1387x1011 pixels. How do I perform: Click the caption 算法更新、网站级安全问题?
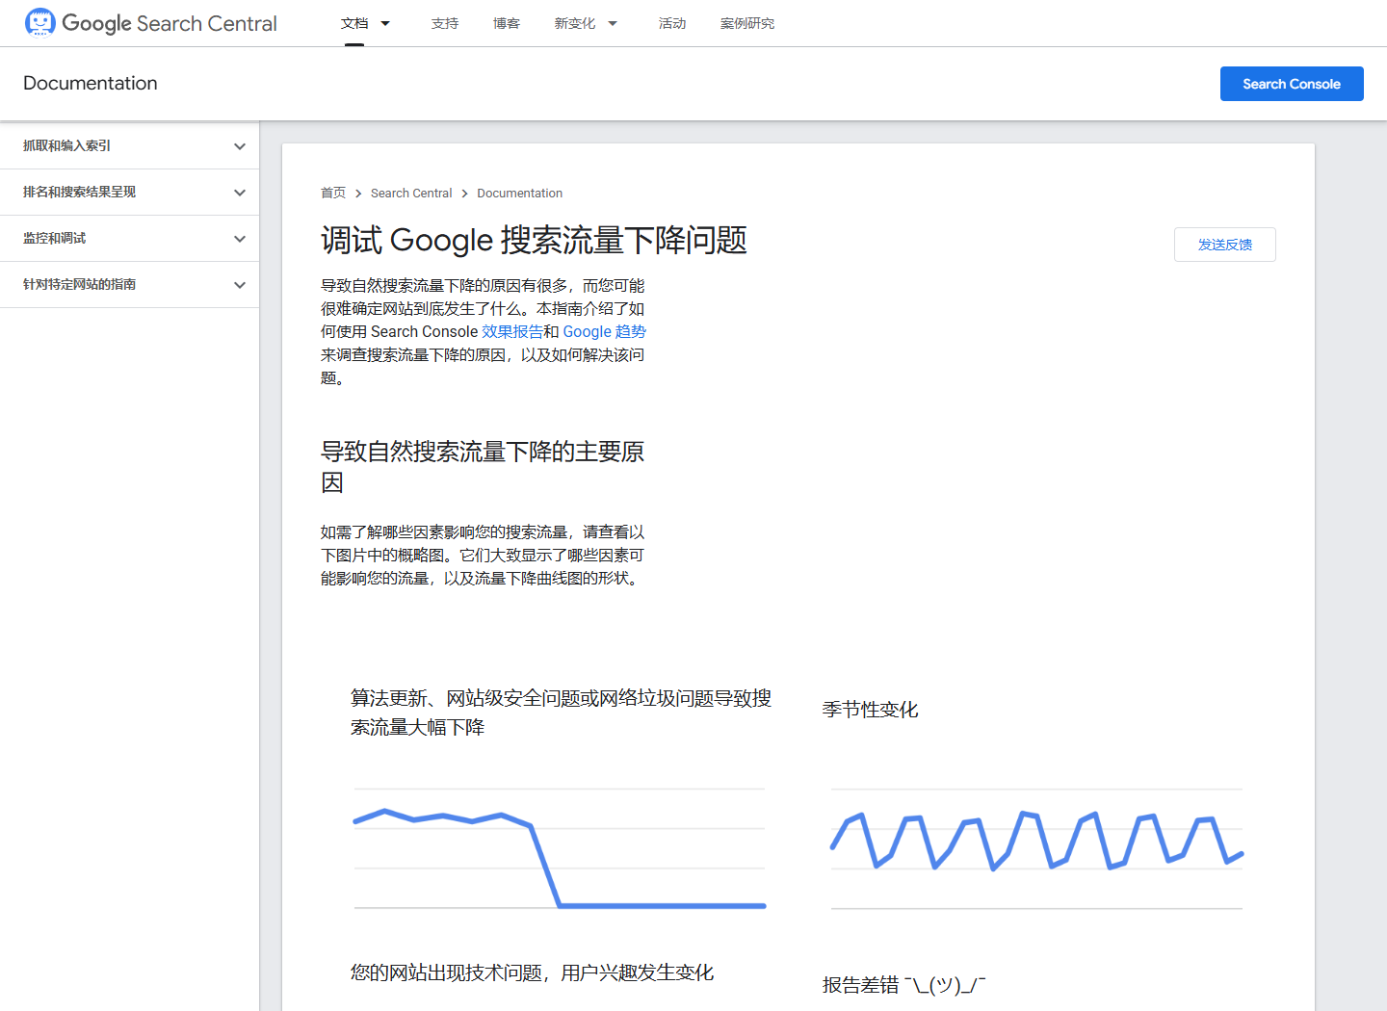point(561,713)
